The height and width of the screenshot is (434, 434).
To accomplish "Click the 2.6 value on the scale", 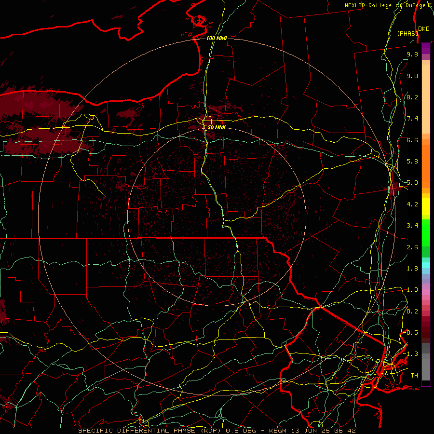I will click(x=412, y=247).
